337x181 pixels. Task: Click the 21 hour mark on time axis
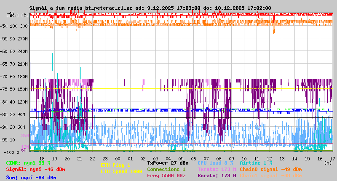(x=80, y=158)
